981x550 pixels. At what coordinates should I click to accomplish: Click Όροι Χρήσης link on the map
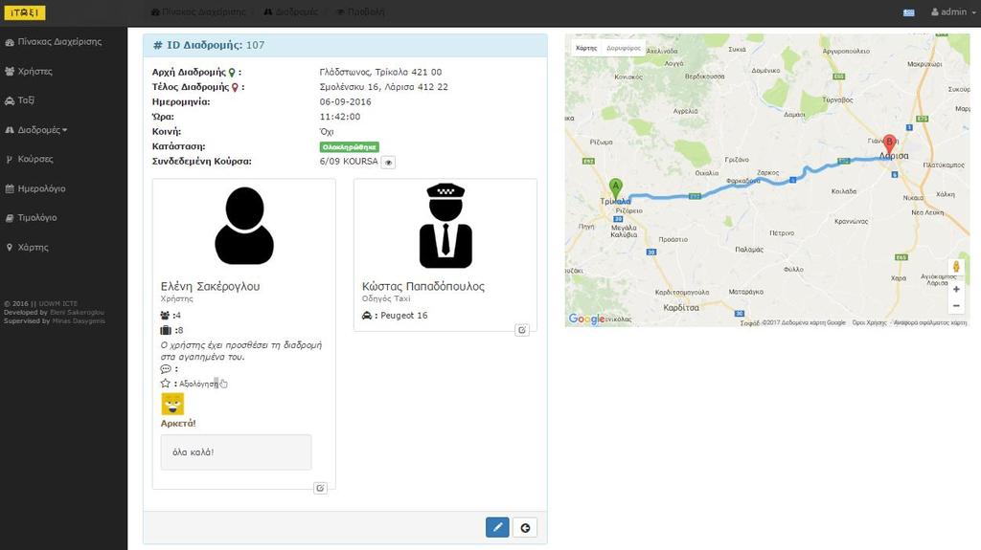tap(869, 323)
